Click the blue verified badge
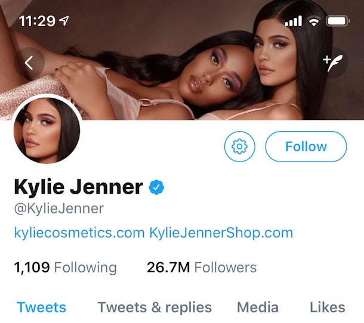The height and width of the screenshot is (323, 364). [156, 187]
